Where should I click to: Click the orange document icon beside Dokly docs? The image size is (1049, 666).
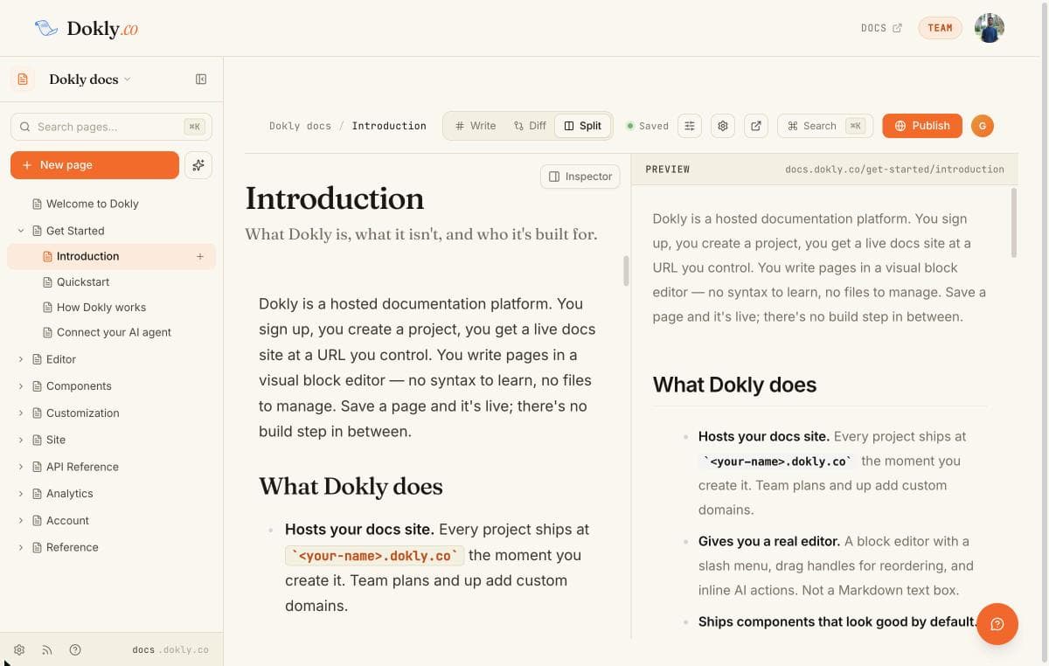(x=23, y=79)
